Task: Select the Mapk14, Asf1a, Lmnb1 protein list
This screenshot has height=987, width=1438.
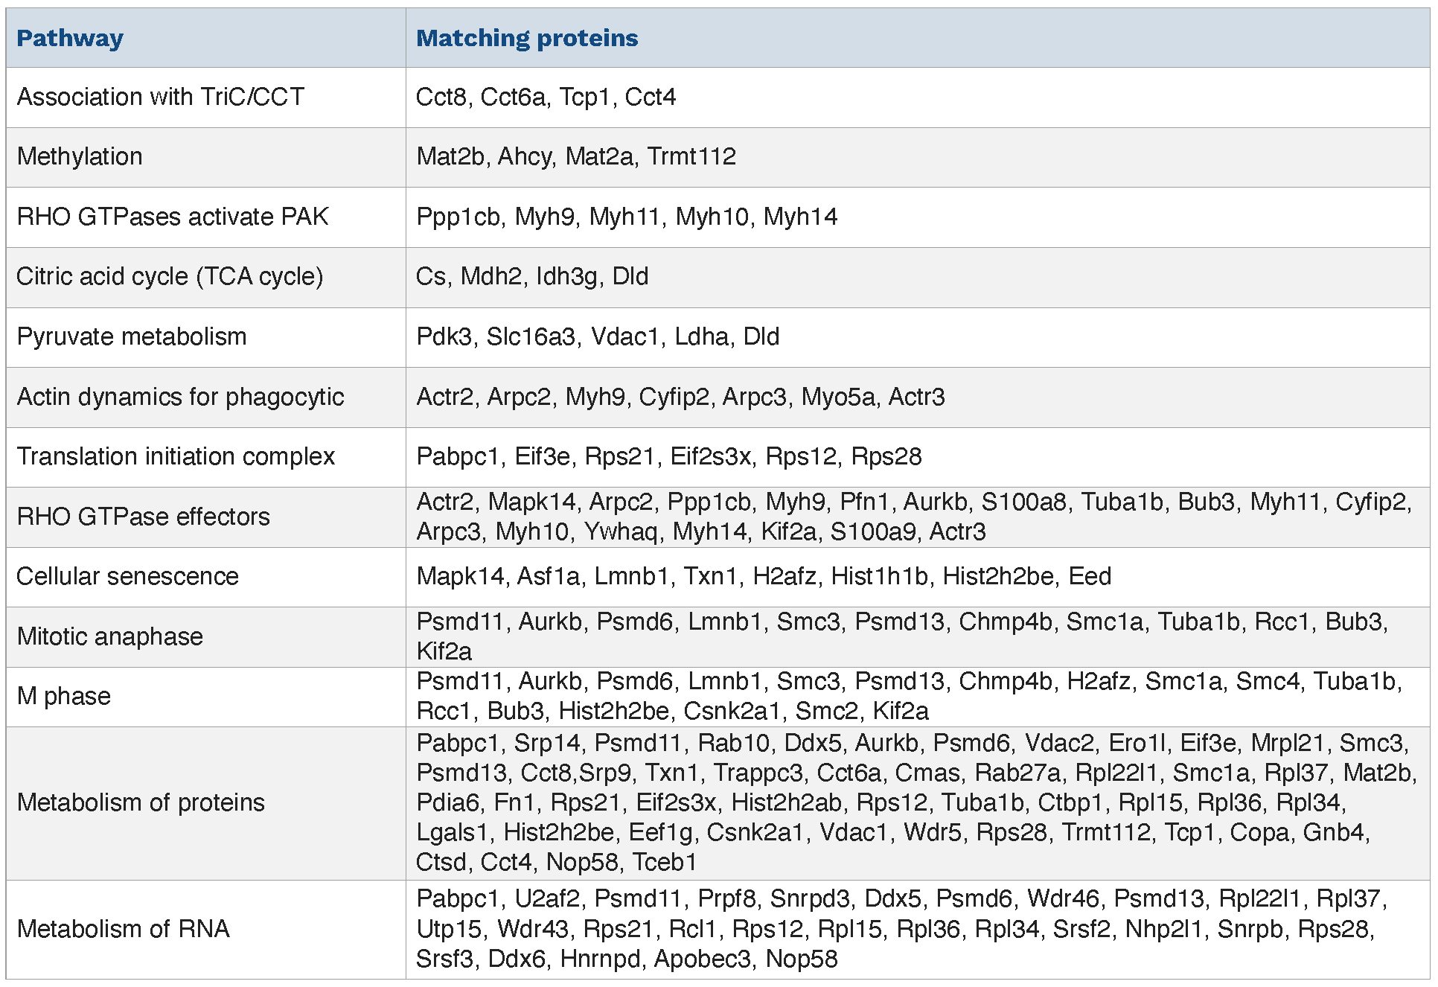Action: (764, 576)
